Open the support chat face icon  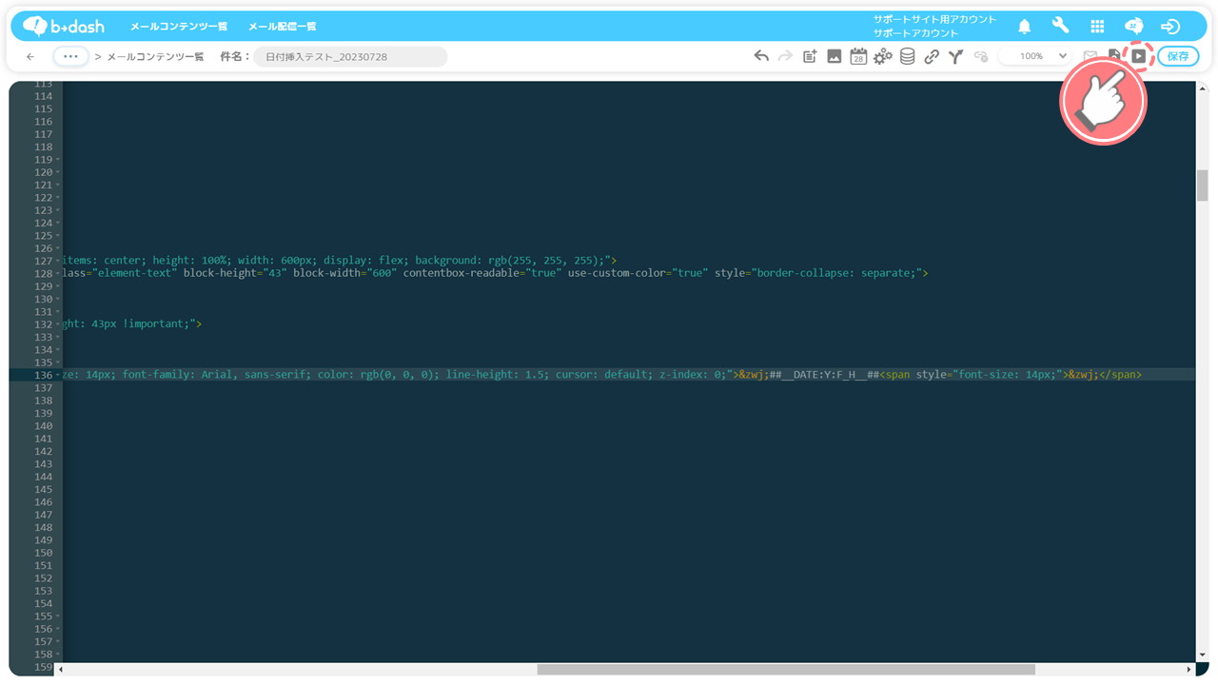[1133, 26]
